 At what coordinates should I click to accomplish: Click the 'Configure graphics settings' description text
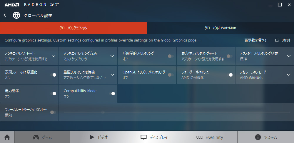coord(103,40)
